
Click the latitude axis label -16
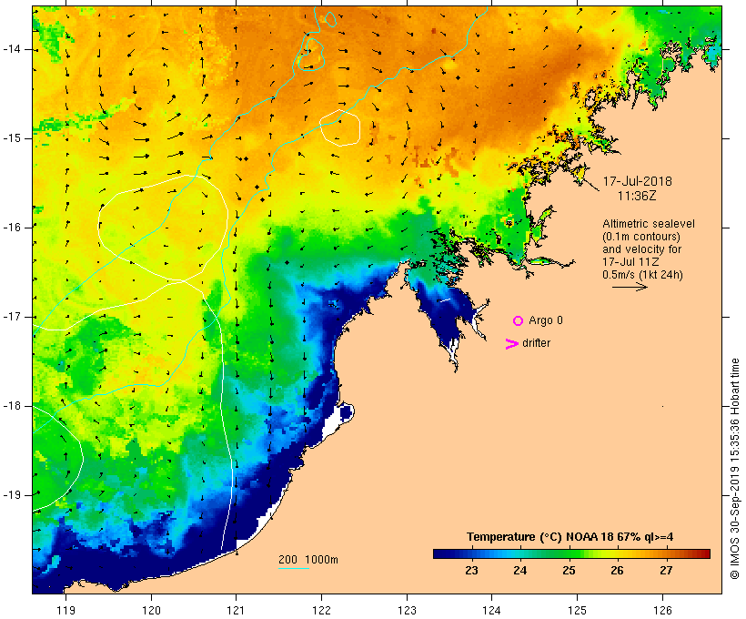(11, 228)
